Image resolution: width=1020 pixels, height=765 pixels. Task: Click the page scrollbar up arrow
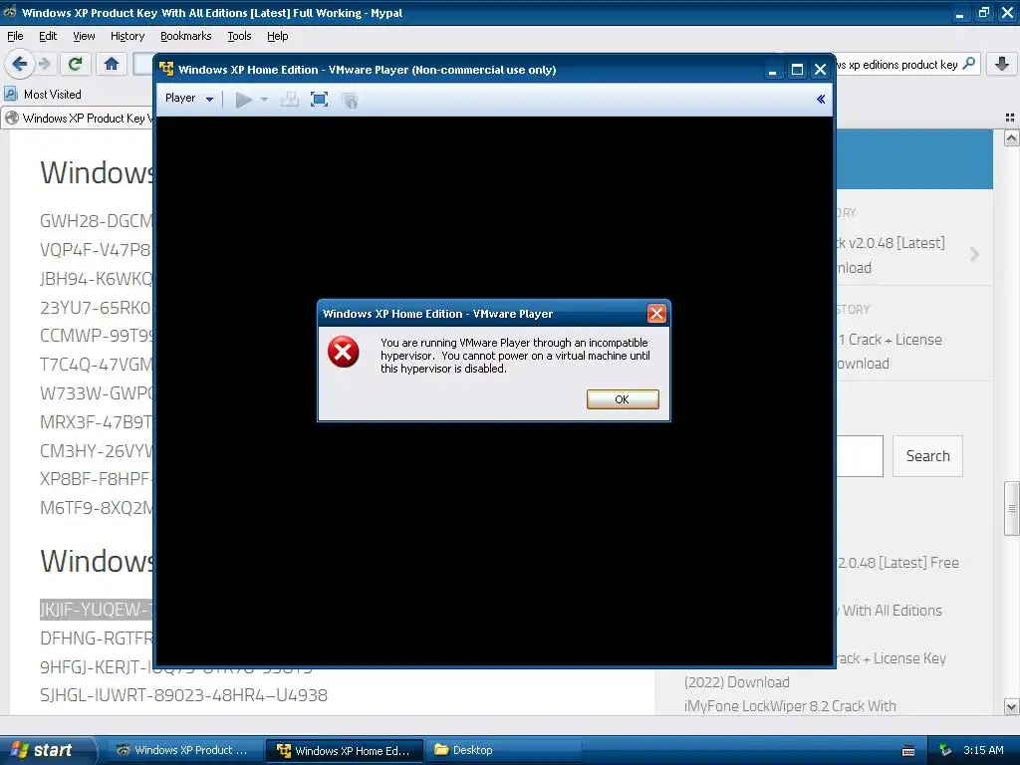coord(1011,137)
